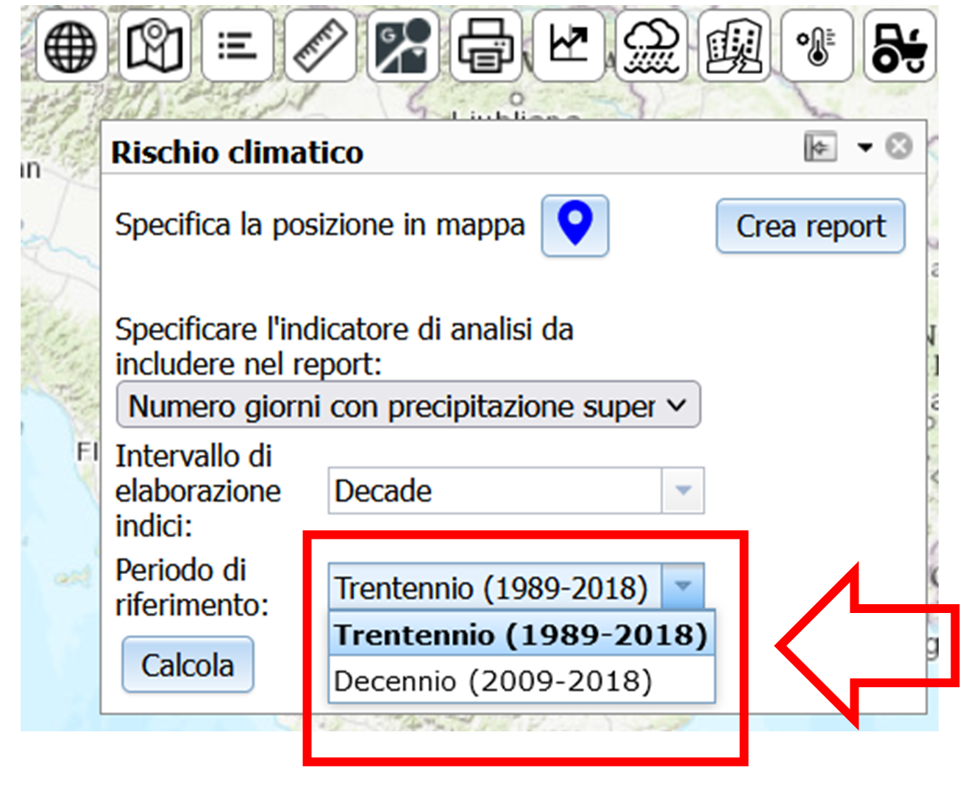Open the rain and flood risk tool
Screen dimensions: 971x785
(x=651, y=46)
